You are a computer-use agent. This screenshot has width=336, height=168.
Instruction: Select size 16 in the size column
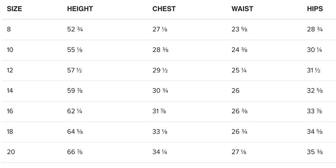10,111
